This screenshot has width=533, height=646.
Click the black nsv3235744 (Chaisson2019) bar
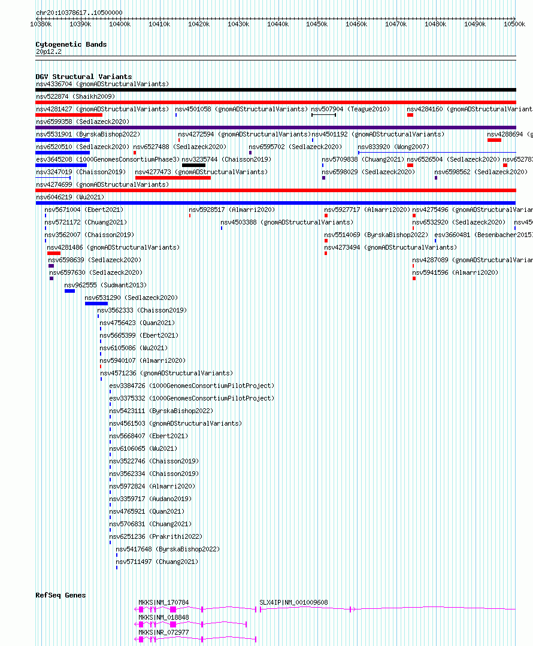click(194, 165)
